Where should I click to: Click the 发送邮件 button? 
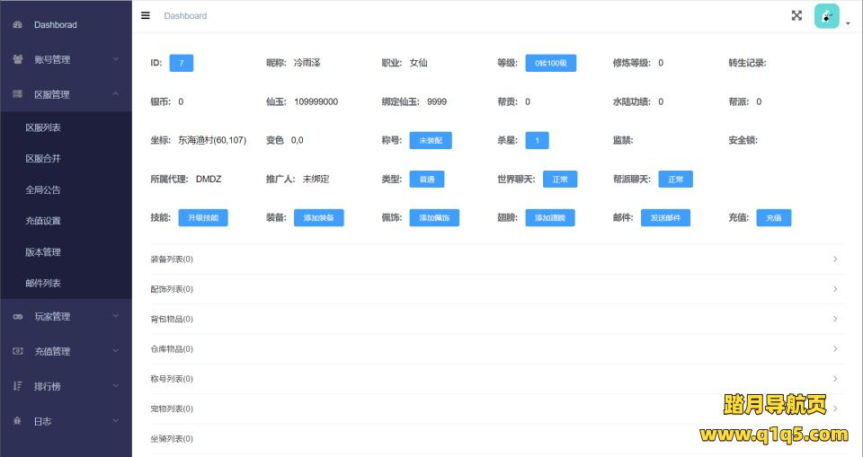pyautogui.click(x=665, y=218)
